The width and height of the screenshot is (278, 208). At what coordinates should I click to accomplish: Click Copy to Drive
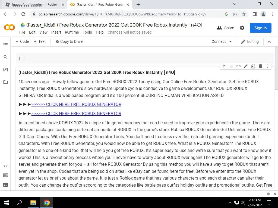(x=69, y=41)
